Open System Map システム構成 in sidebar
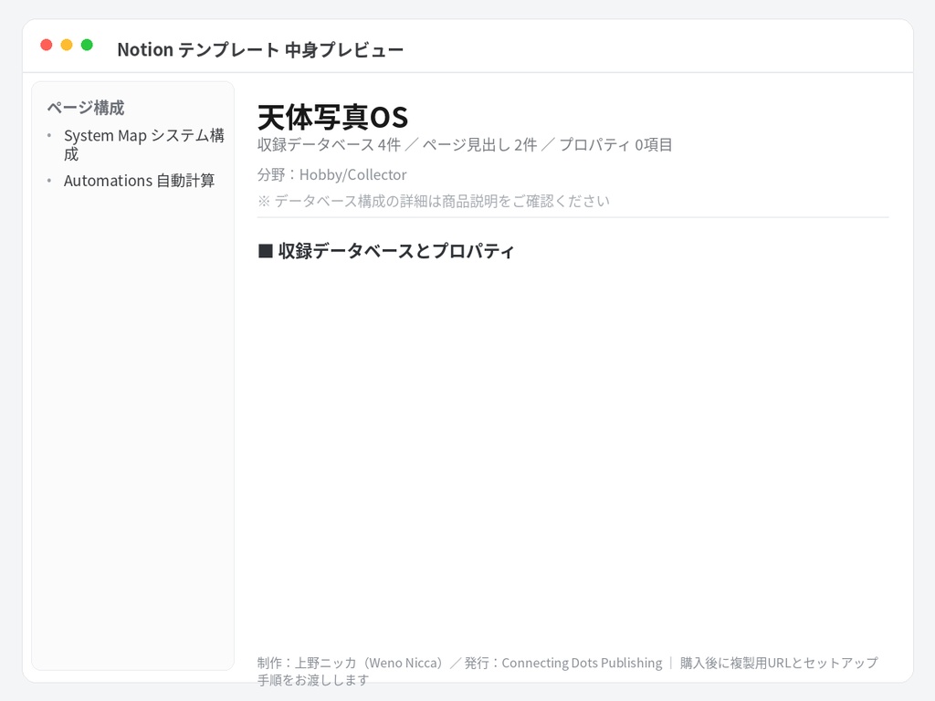 pos(143,145)
